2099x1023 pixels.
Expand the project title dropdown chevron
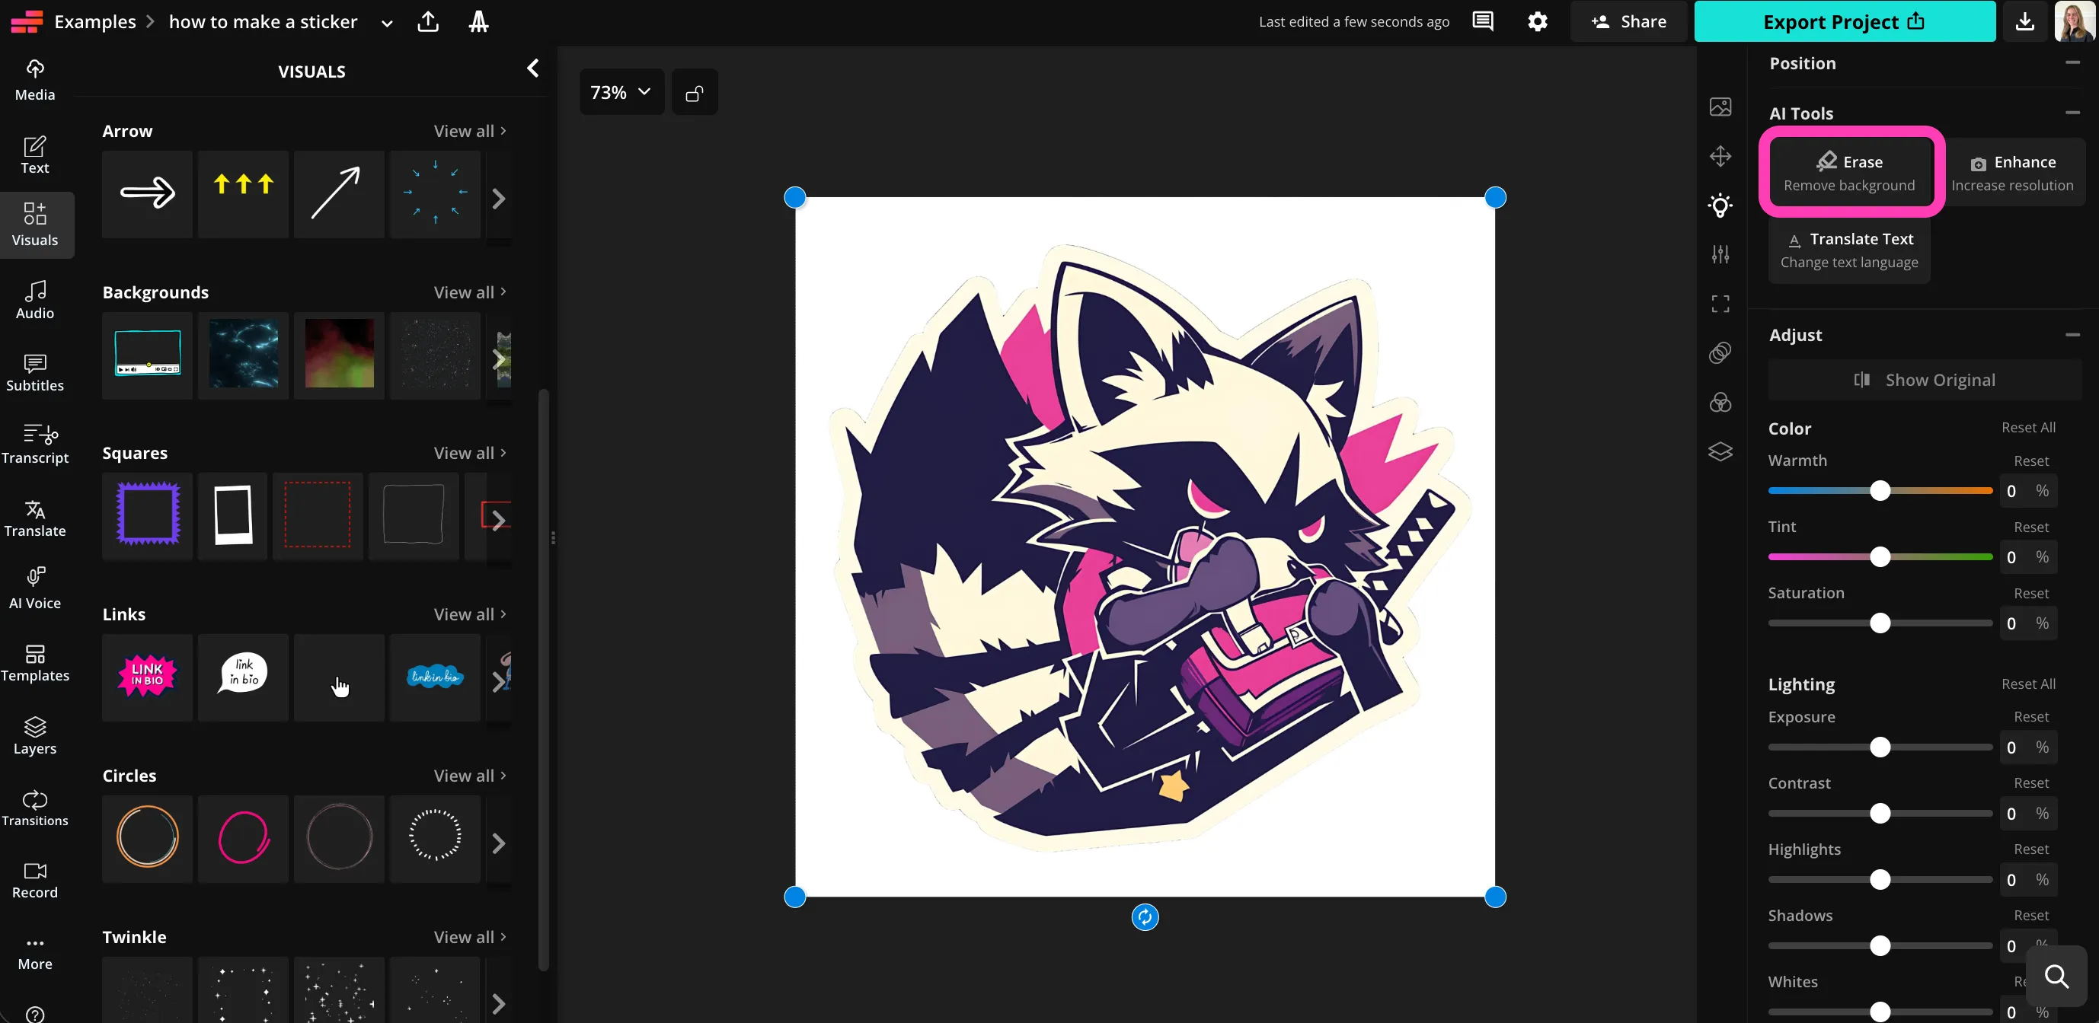click(x=386, y=23)
